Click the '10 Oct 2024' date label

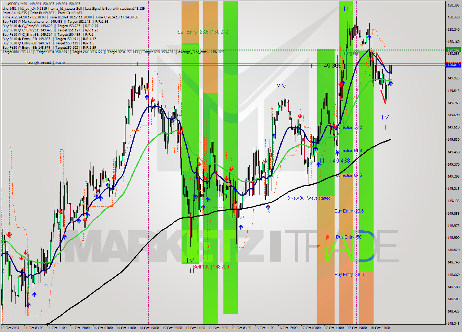(x=10, y=328)
